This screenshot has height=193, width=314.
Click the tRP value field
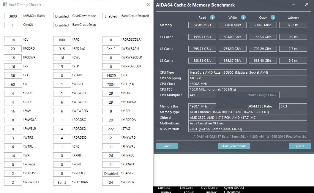click(13, 67)
